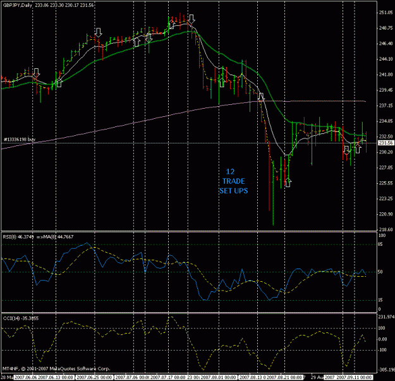Click price scale value 248.75
Image resolution: width=395 pixels, height=381 pixels.
386,28
